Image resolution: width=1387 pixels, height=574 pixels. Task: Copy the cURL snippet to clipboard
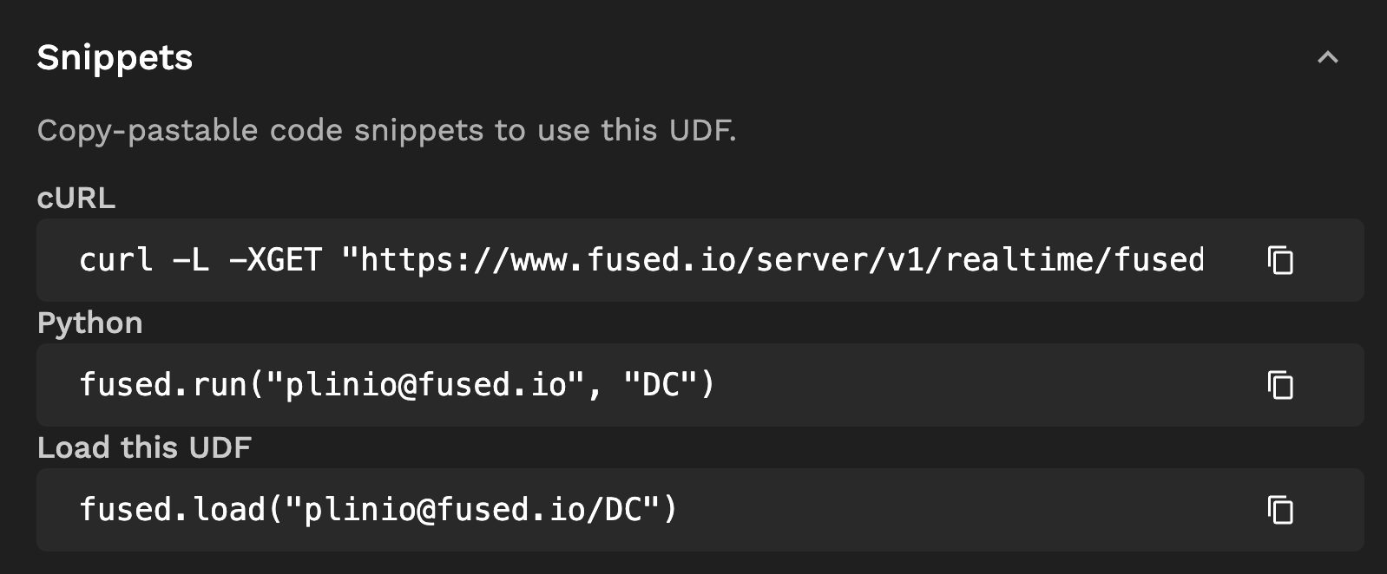(x=1280, y=260)
